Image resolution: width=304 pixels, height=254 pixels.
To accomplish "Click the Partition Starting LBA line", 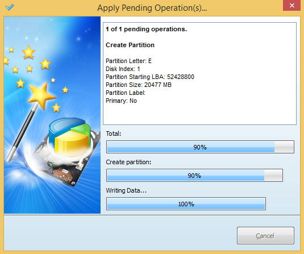I will click(x=150, y=77).
